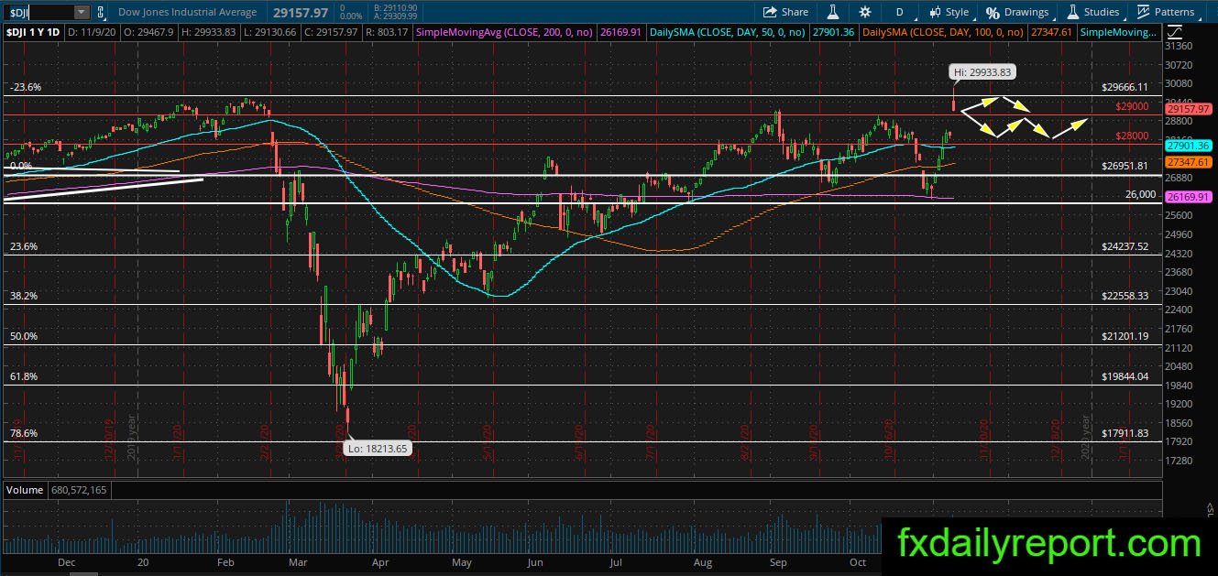The image size is (1218, 576).
Task: Click the 0.0% retracement label
Action: [20, 166]
